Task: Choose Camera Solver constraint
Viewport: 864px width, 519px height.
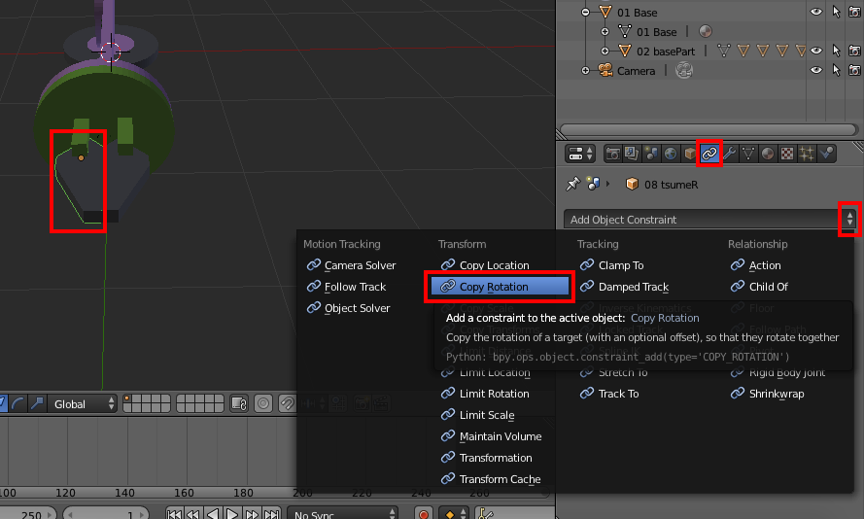Action: pos(351,265)
